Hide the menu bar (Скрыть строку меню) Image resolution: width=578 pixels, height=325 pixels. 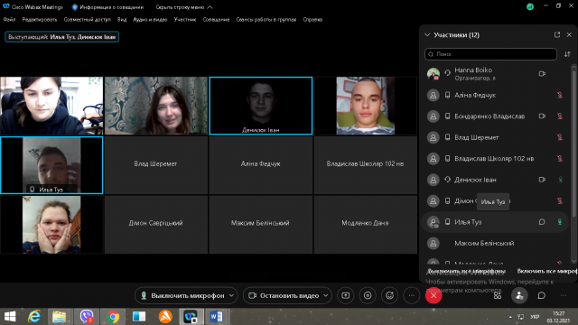184,7
